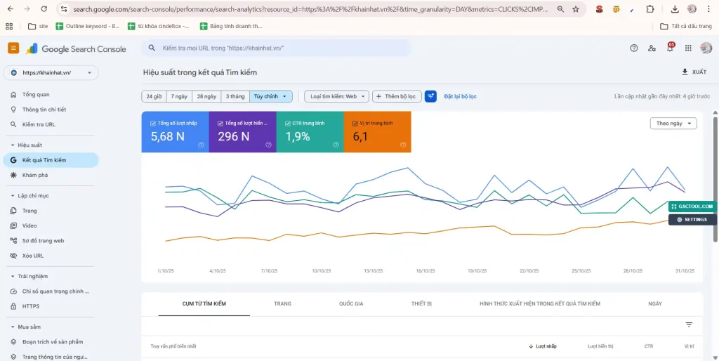Open the Chrome profile avatar
719x361 pixels.
coord(692,8)
